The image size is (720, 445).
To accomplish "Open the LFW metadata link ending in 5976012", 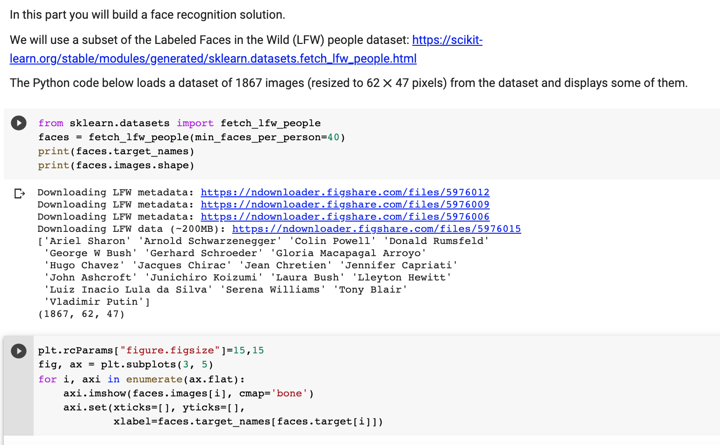I will point(345,192).
